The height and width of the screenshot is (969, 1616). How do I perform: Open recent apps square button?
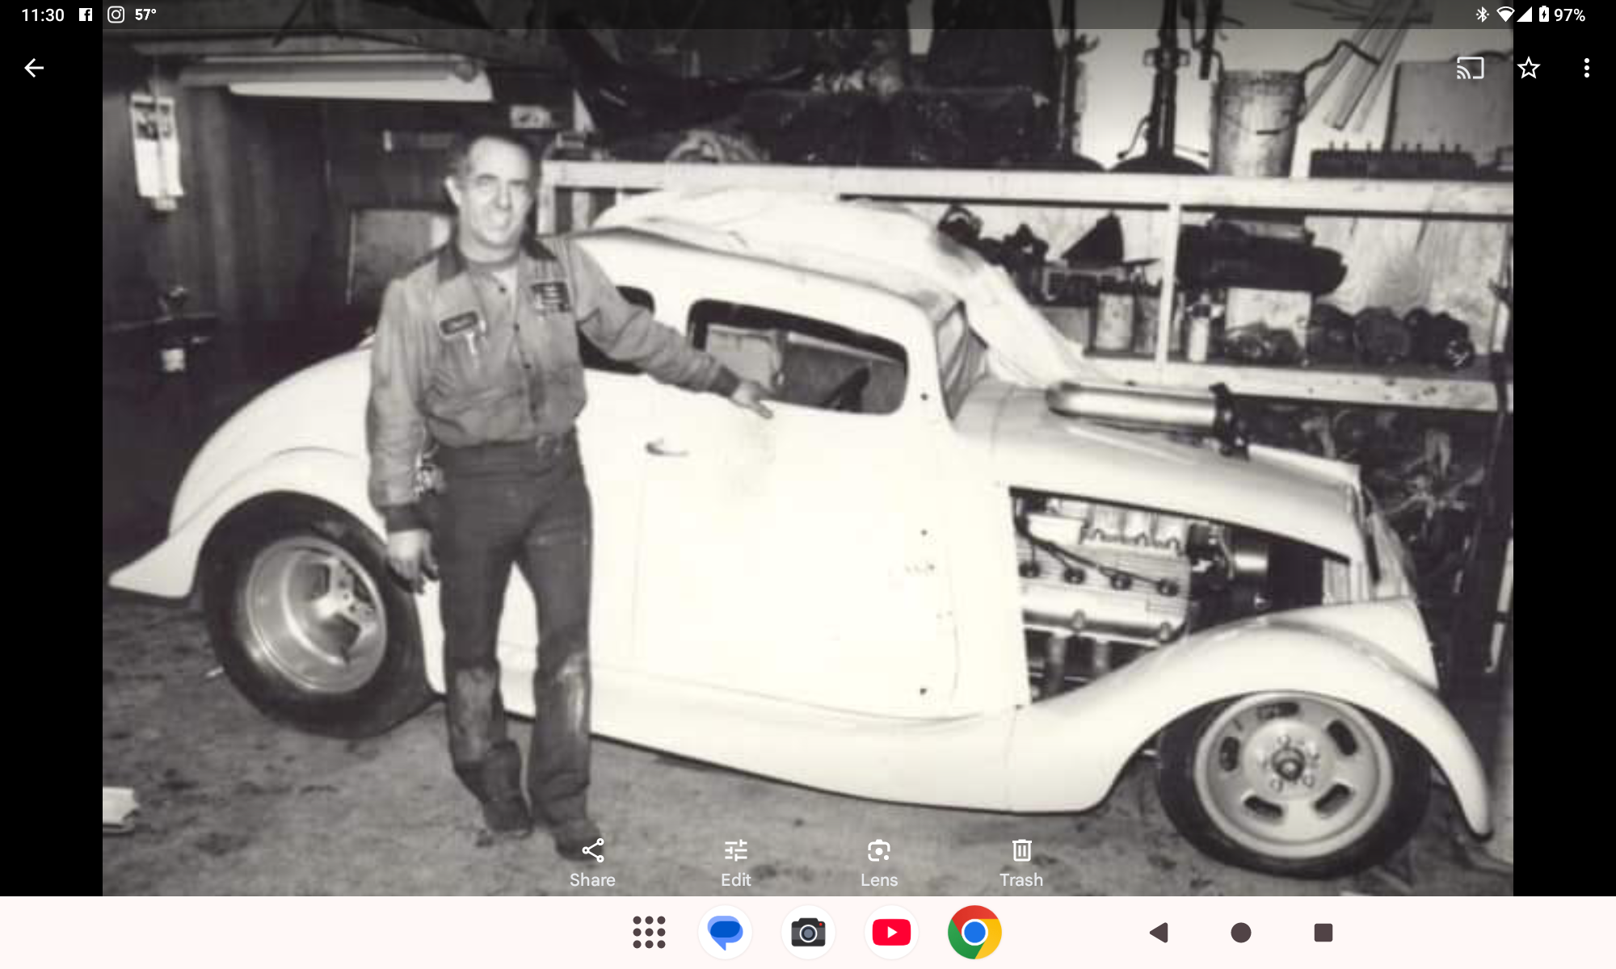pyautogui.click(x=1323, y=933)
